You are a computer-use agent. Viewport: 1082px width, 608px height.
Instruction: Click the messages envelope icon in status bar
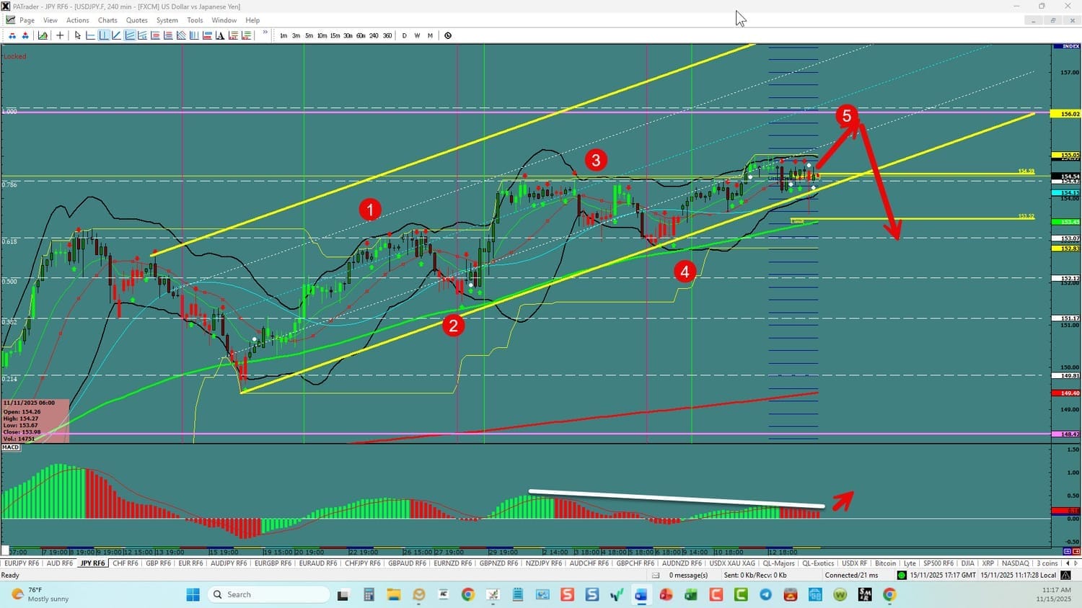tap(656, 575)
